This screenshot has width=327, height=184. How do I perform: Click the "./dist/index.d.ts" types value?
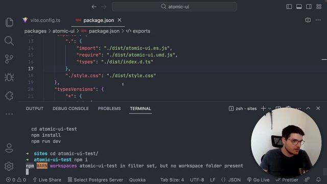pyautogui.click(x=127, y=62)
